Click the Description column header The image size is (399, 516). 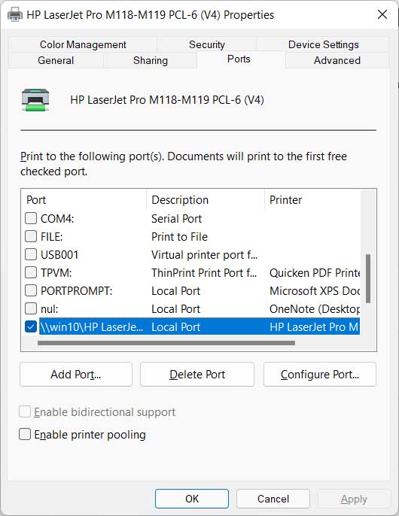(206, 200)
